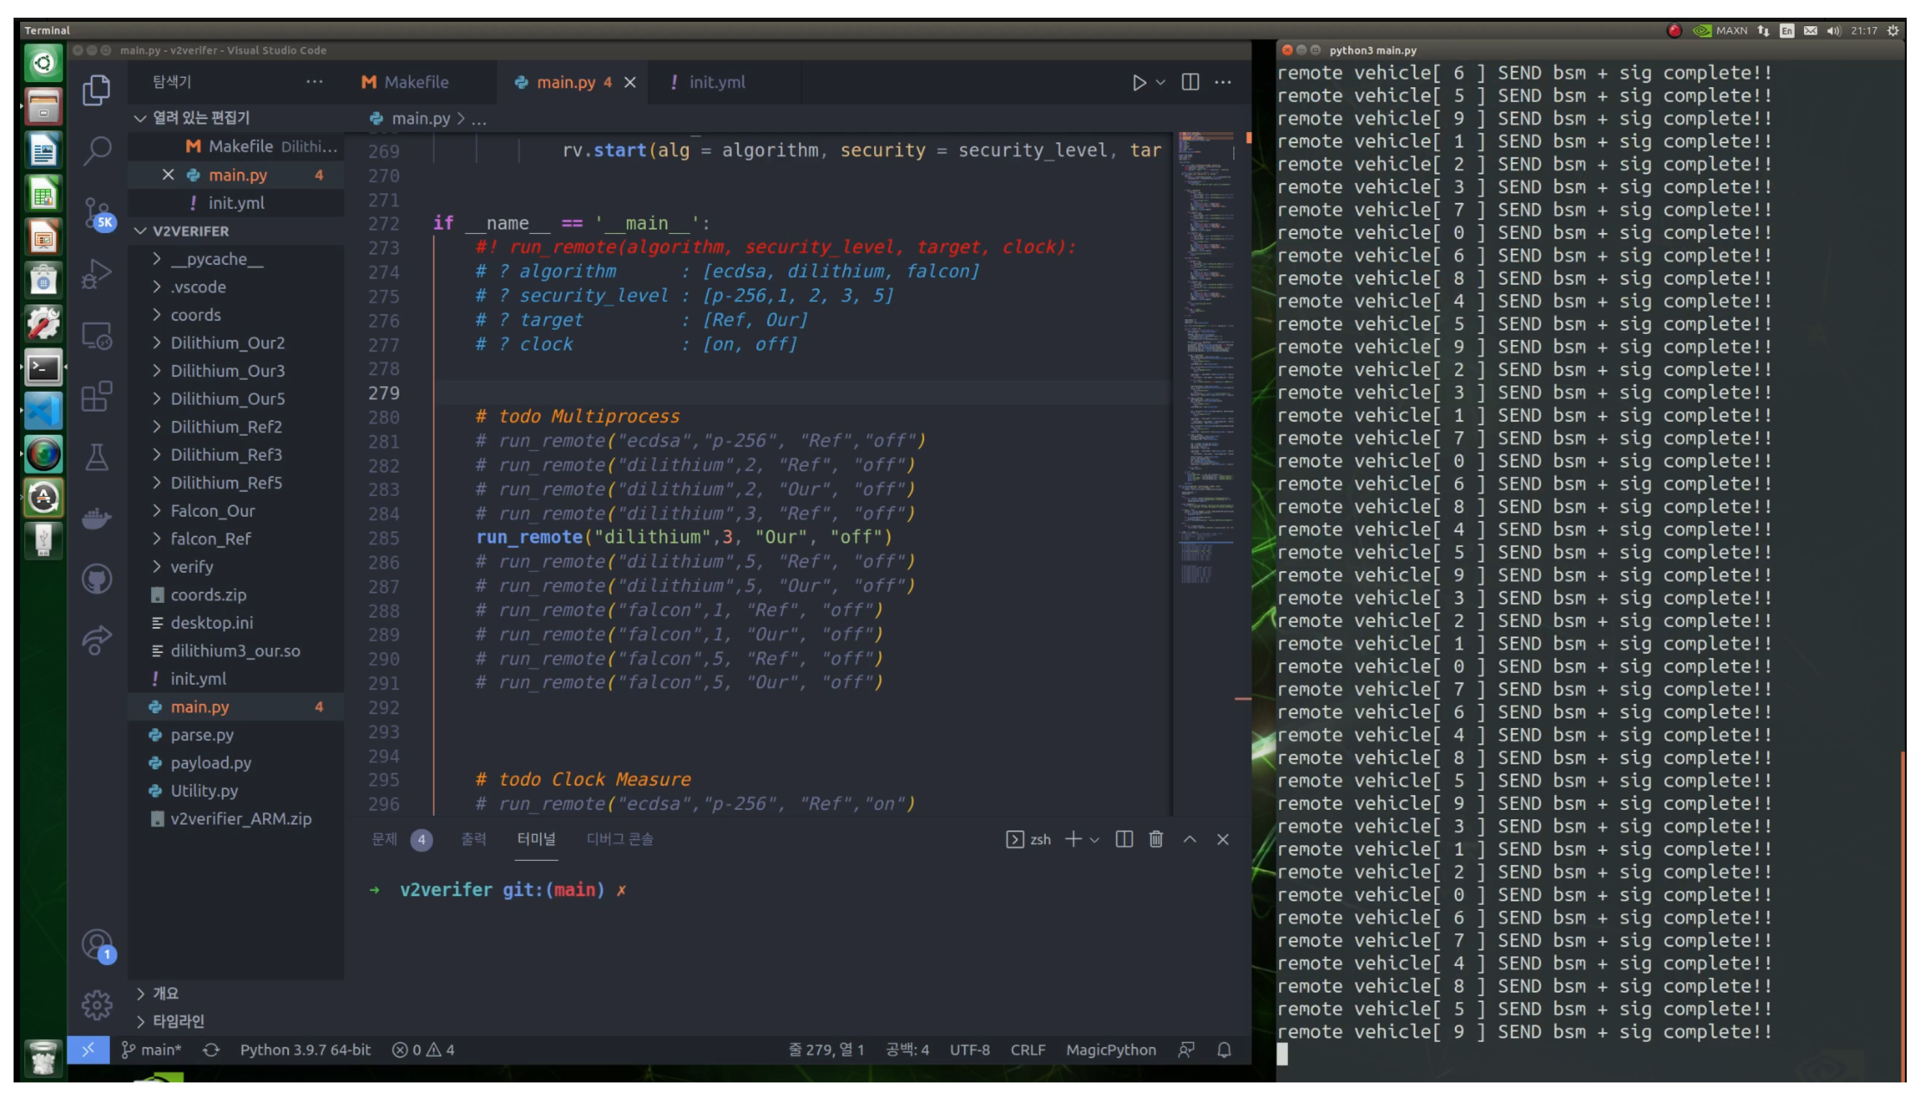The width and height of the screenshot is (1925, 1096).
Task: Open the Extensions view icon
Action: point(97,396)
